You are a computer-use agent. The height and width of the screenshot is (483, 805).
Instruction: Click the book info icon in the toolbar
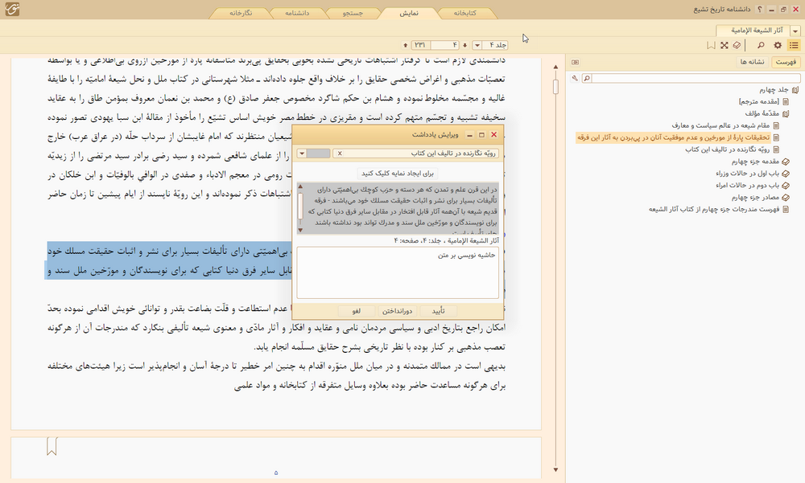pyautogui.click(x=737, y=46)
